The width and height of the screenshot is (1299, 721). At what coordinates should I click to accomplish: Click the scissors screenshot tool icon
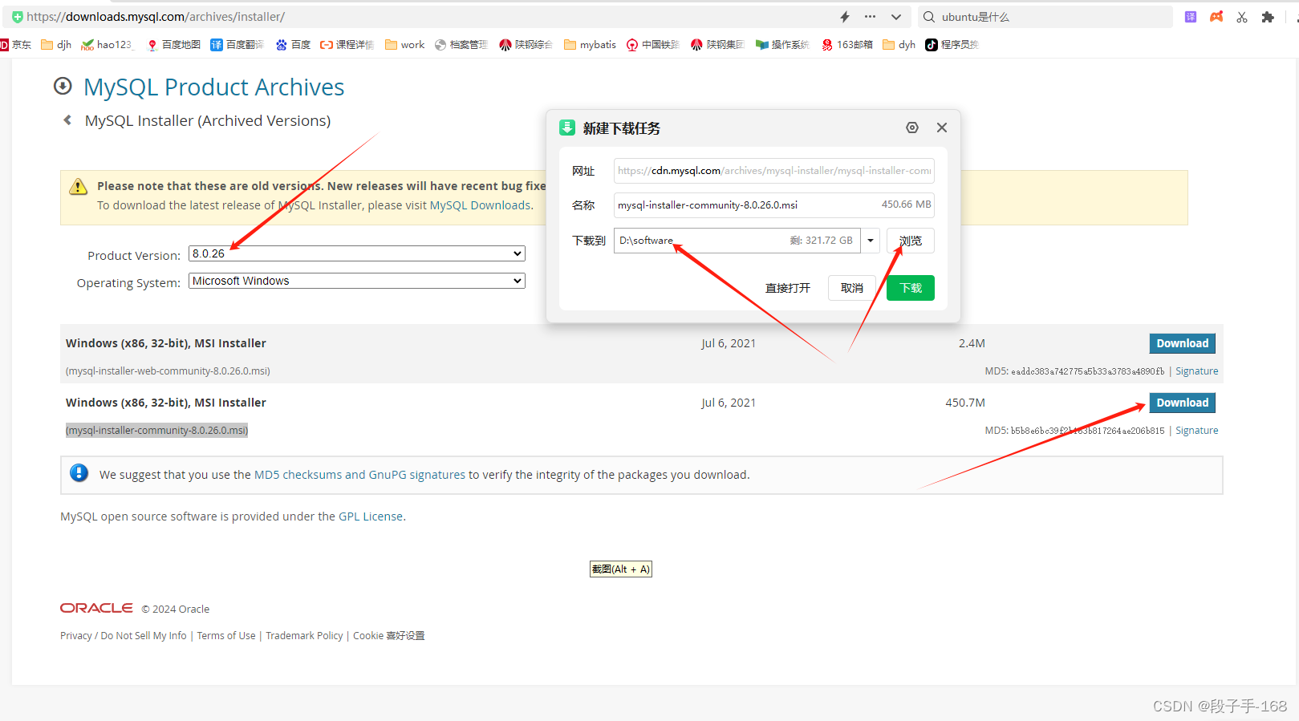coord(1242,17)
